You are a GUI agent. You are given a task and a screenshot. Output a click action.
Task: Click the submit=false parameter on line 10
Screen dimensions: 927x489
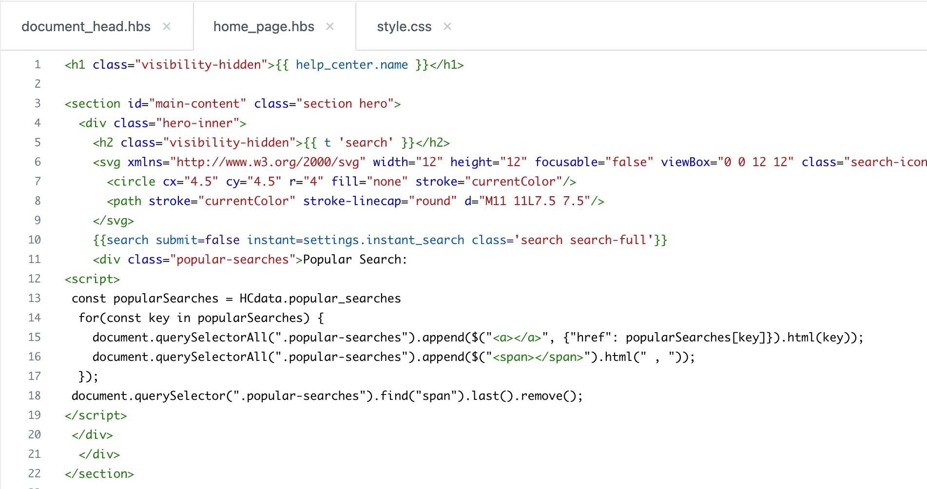click(198, 240)
